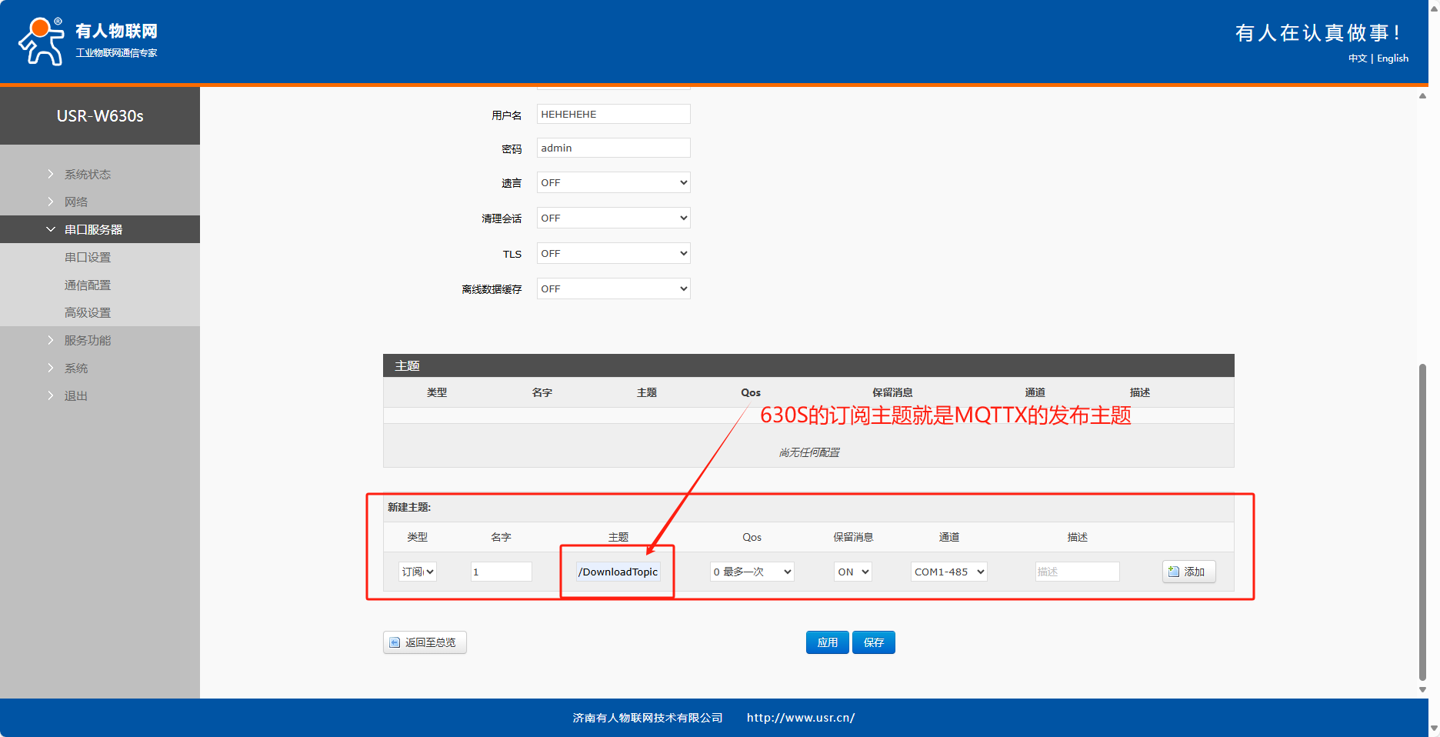Open the TLS dropdown selector

(x=613, y=254)
